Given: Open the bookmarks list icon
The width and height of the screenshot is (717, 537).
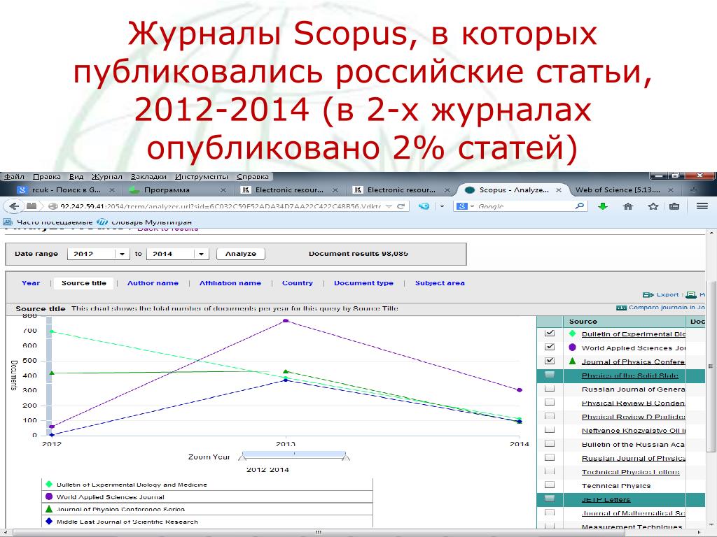Looking at the screenshot, I should 674,206.
